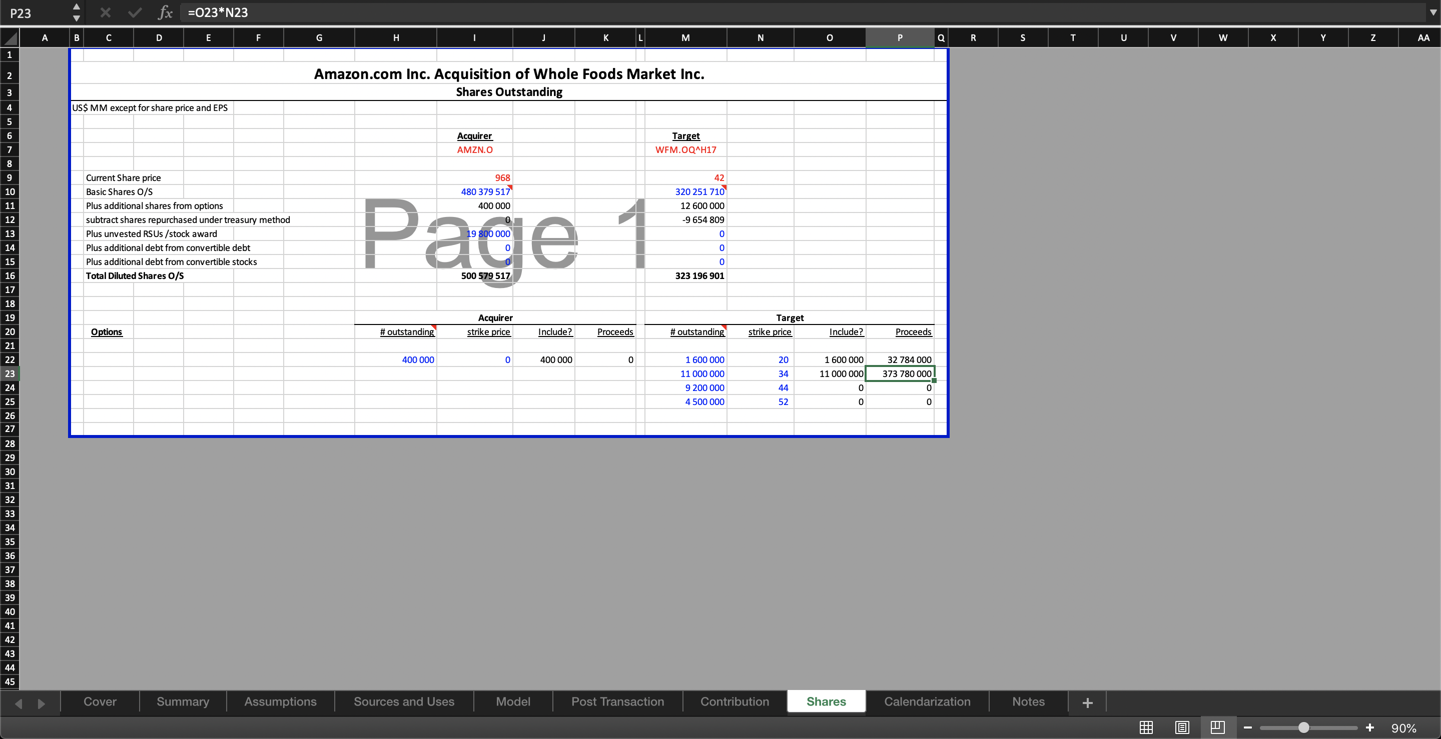The width and height of the screenshot is (1441, 739).
Task: Switch to Page Break Preview icon
Action: [1217, 727]
